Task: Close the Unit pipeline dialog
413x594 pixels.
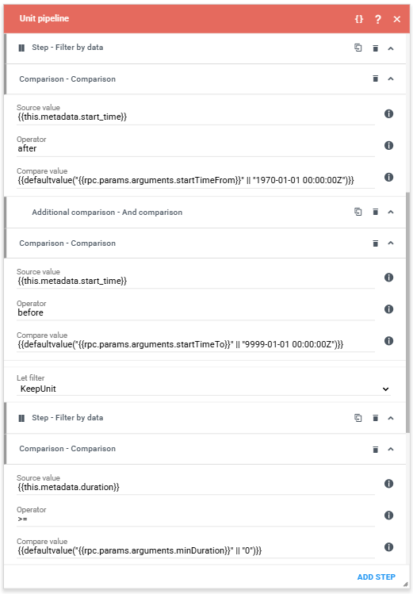Action: (396, 19)
